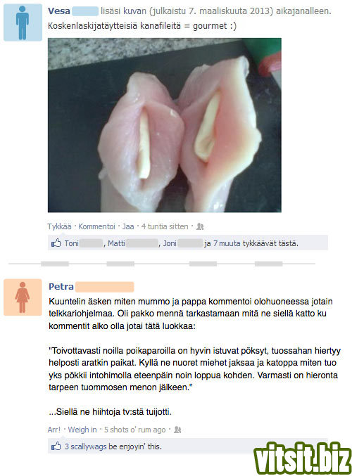
Task: Click thumbs-up icon beside Toni's name
Action: tap(56, 243)
